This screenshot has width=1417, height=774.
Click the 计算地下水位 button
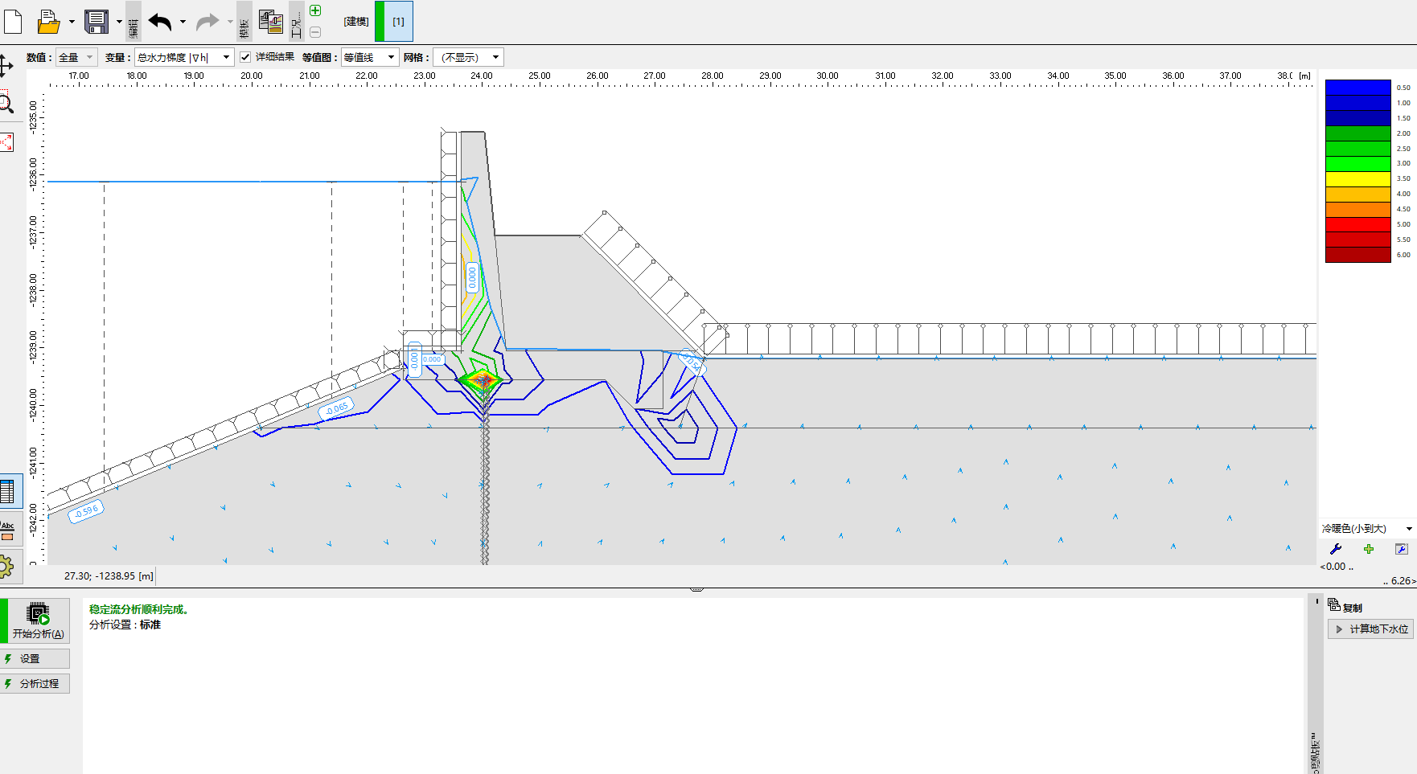click(x=1370, y=629)
